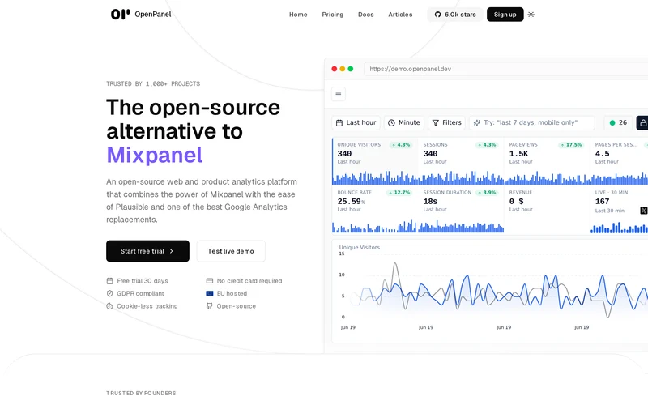The height and width of the screenshot is (405, 648).
Task: Open the hamburger menu in demo dashboard
Action: [338, 94]
